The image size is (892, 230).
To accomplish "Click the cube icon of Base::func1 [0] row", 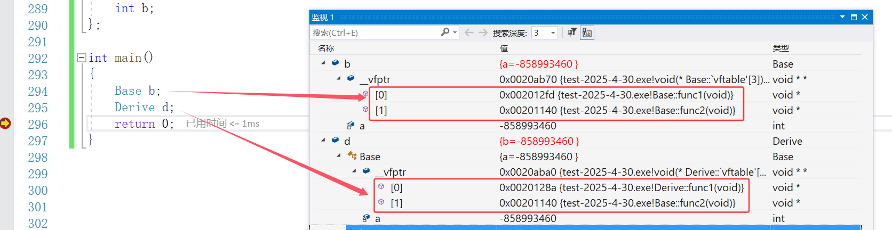I will [x=365, y=94].
